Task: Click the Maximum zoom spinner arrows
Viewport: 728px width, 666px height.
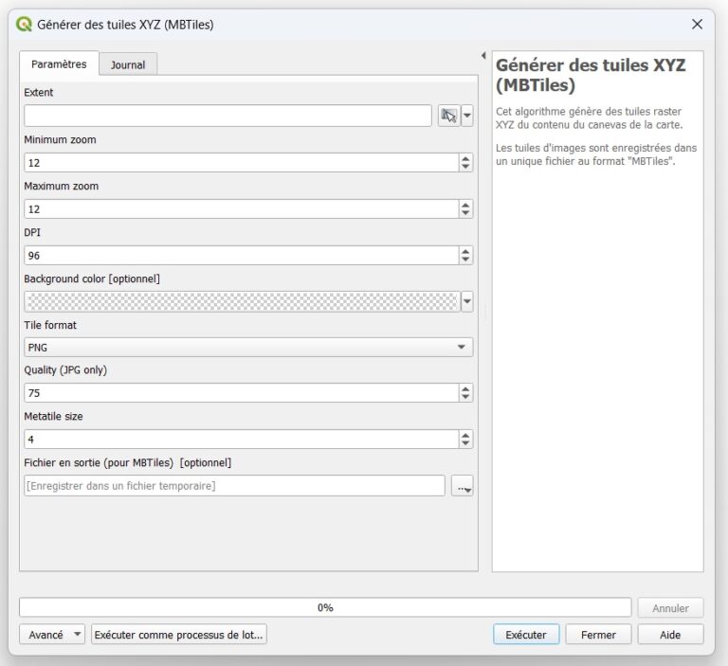Action: (x=465, y=209)
